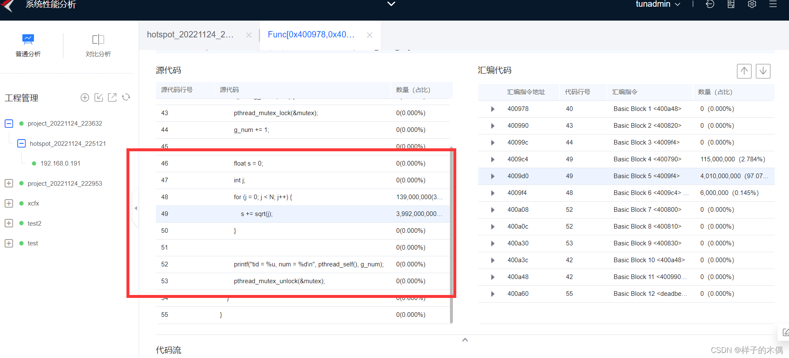Select Basic Block 5 <4009f4> row
The width and height of the screenshot is (789, 358).
(x=626, y=176)
